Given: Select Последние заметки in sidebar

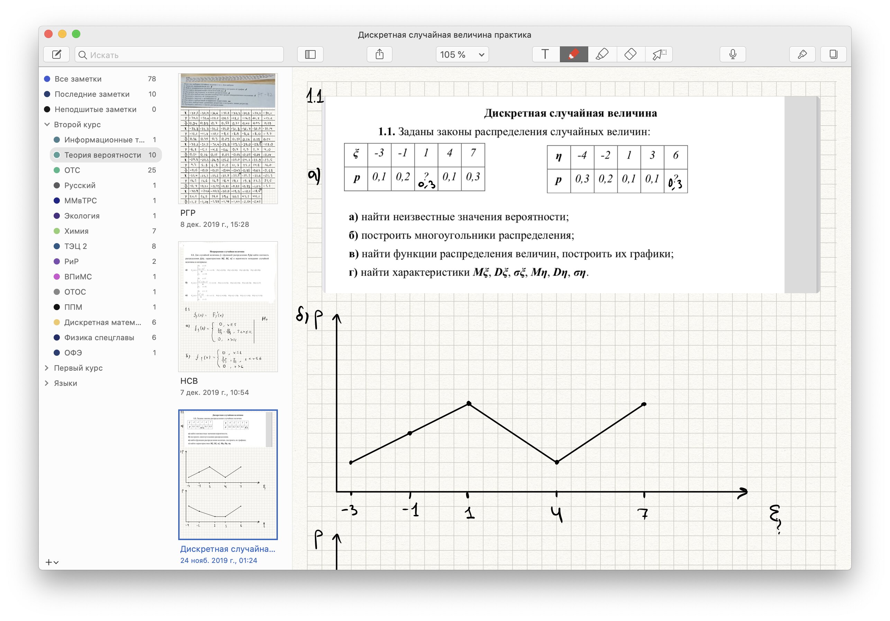Looking at the screenshot, I should coord(100,94).
